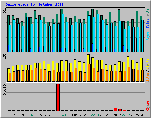Viewport: 151px width, 118px height.
Task: Click the orange sites bar for day 16
Action: click(76, 75)
